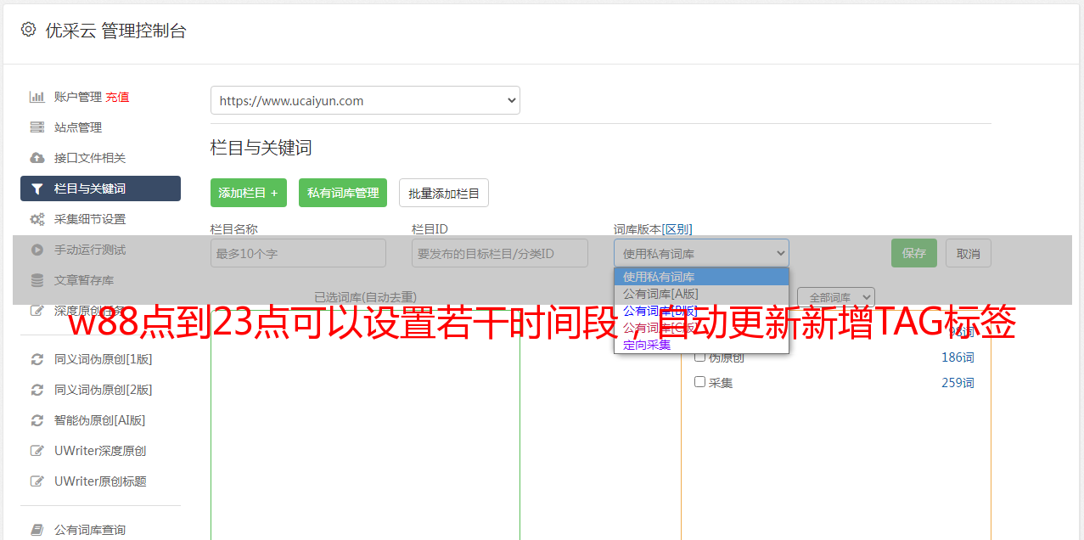Choose 定向采集 in the dropdown list

pyautogui.click(x=701, y=345)
